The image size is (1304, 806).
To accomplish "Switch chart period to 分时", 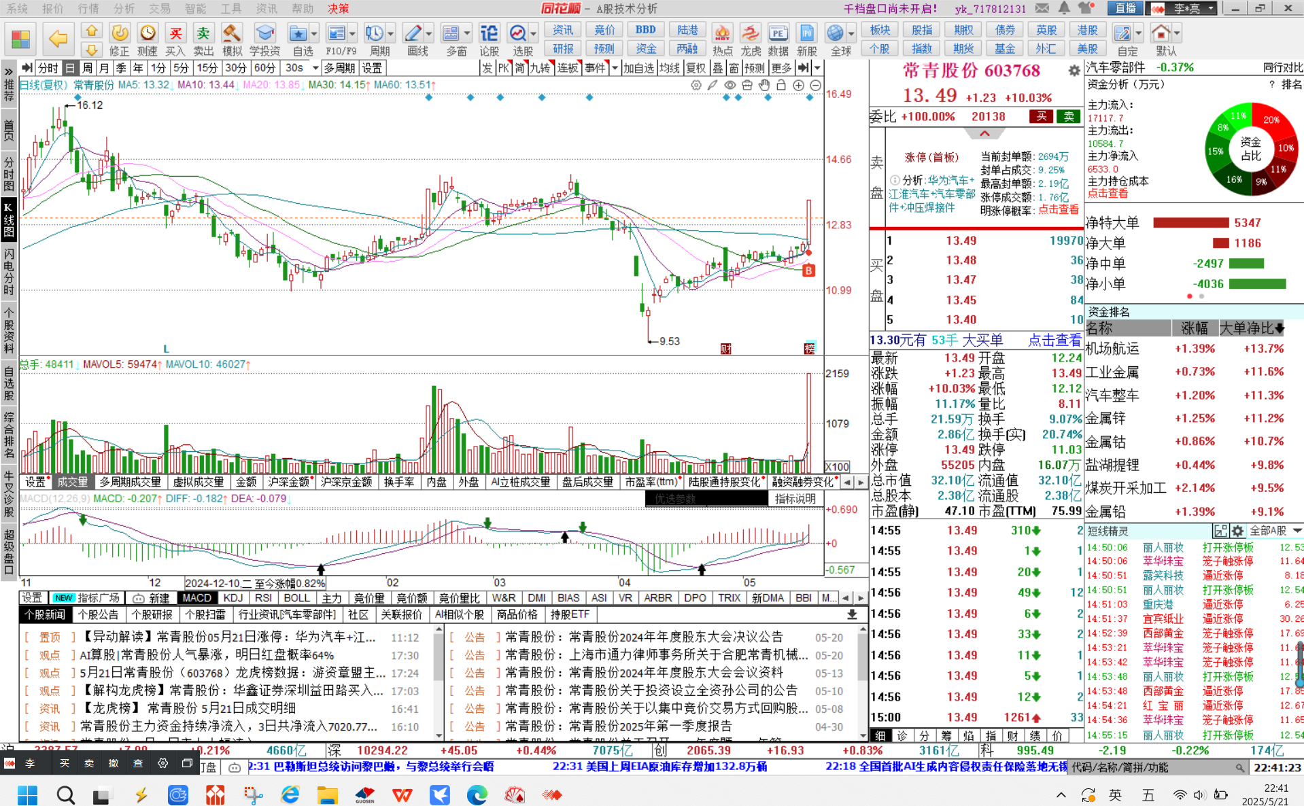I will point(48,68).
